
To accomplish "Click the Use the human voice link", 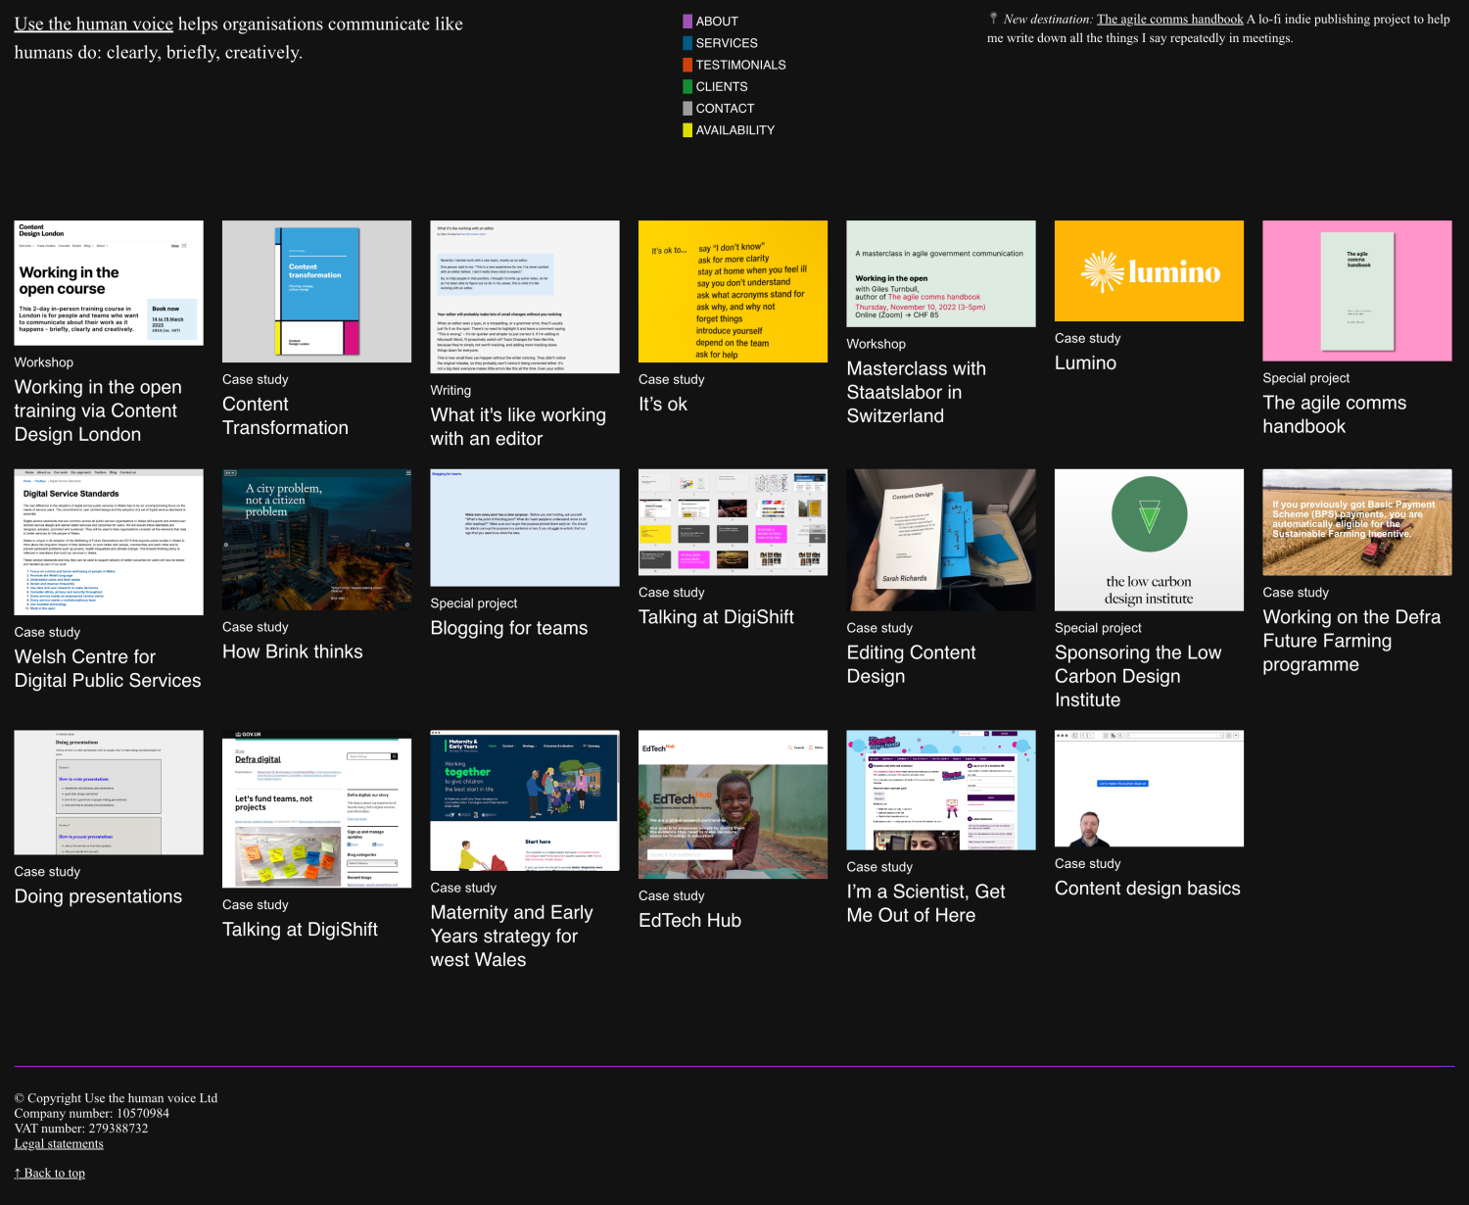I will [x=93, y=24].
